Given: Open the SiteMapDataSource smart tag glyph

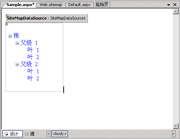Looking at the screenshot, I should (x=7, y=15).
